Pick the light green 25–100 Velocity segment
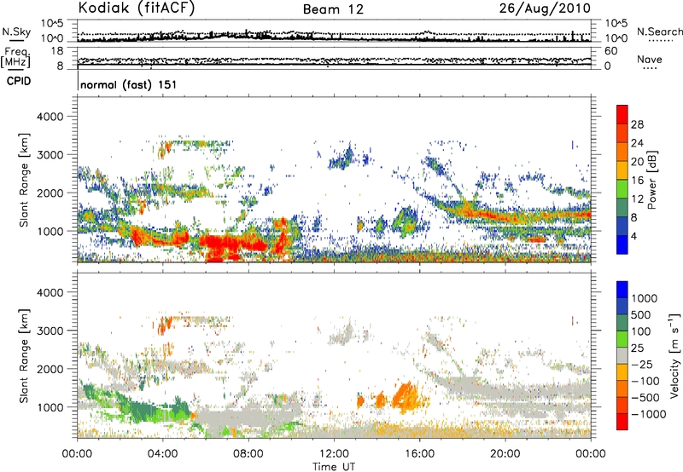Viewport: 683px width, 472px height. (622, 339)
